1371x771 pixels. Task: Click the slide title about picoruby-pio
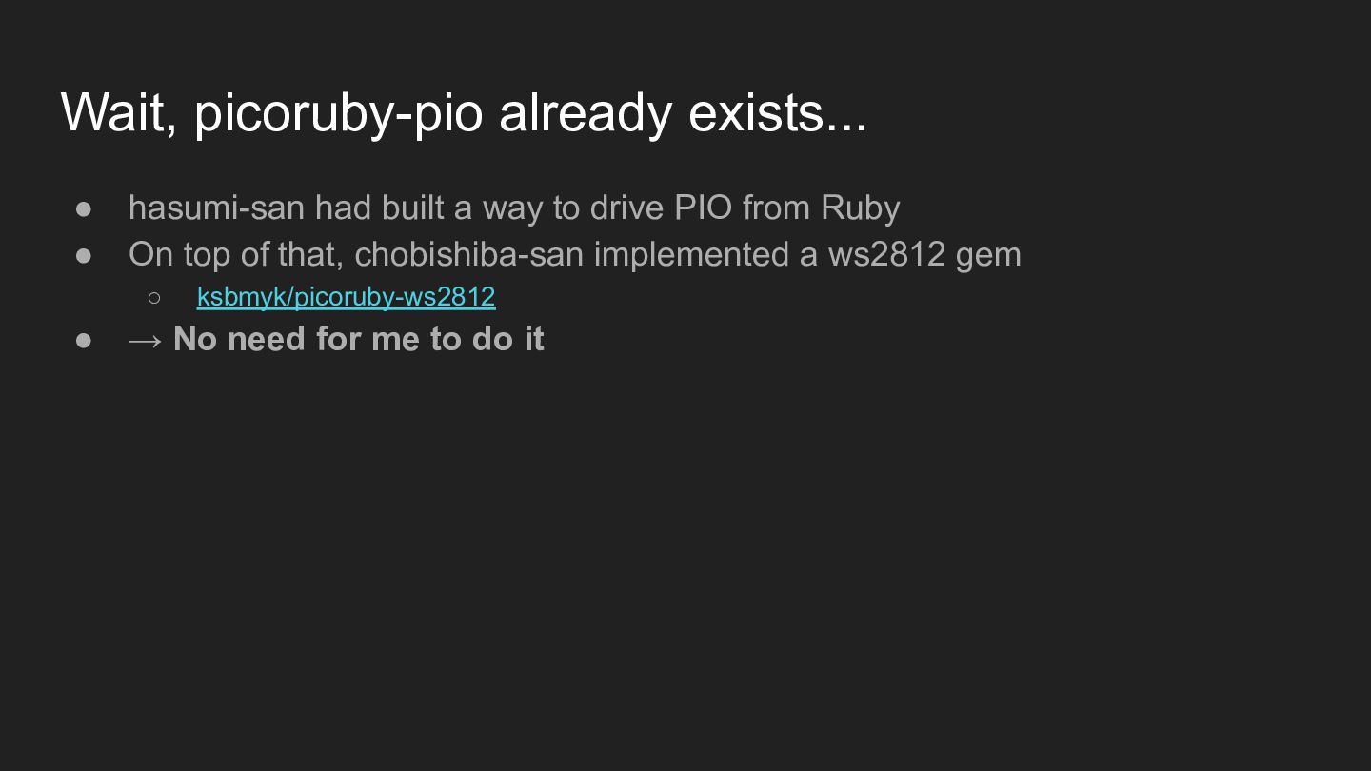tap(464, 112)
